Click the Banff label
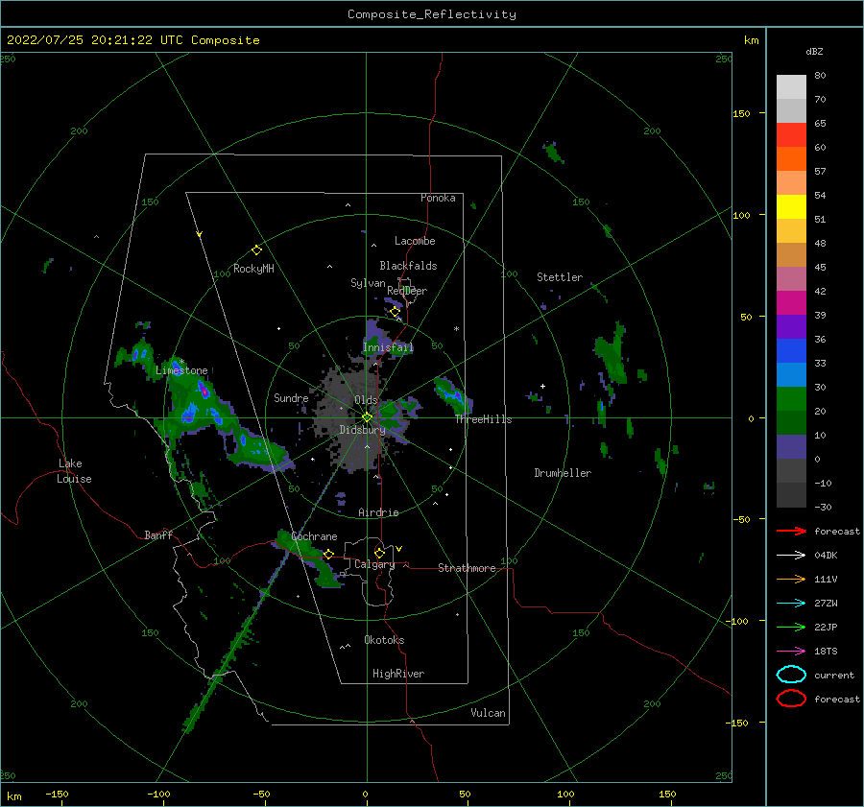864x807 pixels. coord(158,535)
